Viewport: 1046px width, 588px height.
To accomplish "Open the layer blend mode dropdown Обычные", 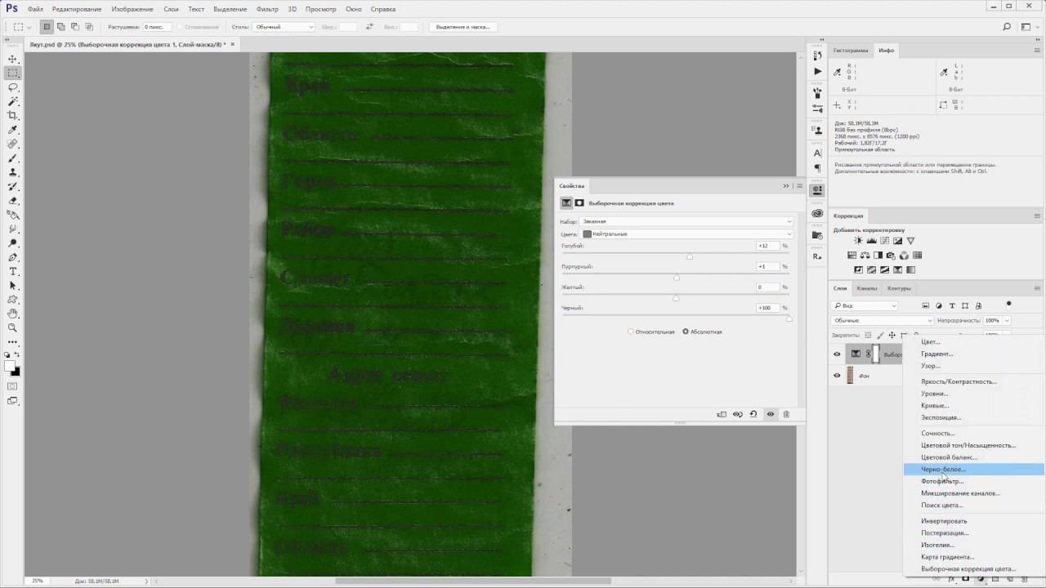I will click(x=882, y=320).
